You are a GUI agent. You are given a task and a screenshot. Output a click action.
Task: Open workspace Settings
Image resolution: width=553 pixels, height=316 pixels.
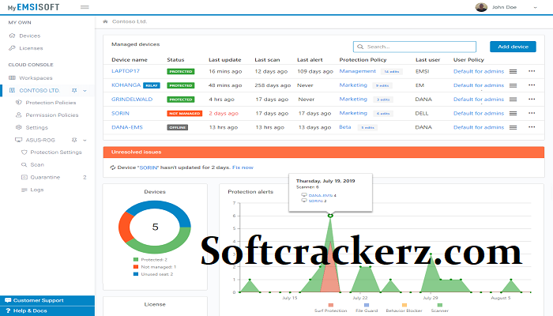tap(36, 127)
